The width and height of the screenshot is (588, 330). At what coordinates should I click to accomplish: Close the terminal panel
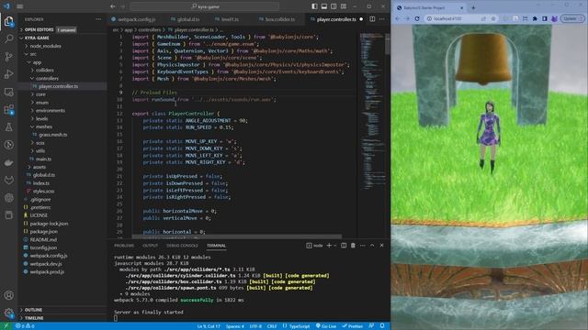tap(382, 246)
